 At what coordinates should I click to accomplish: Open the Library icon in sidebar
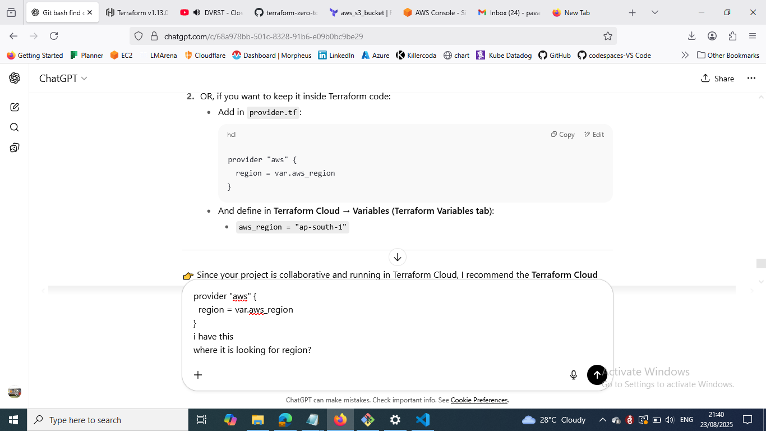pyautogui.click(x=15, y=148)
